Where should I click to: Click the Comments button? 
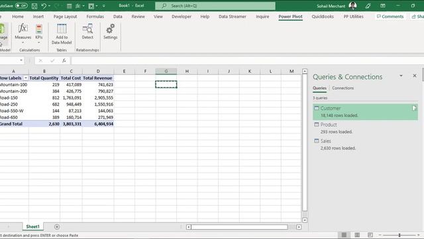390,17
